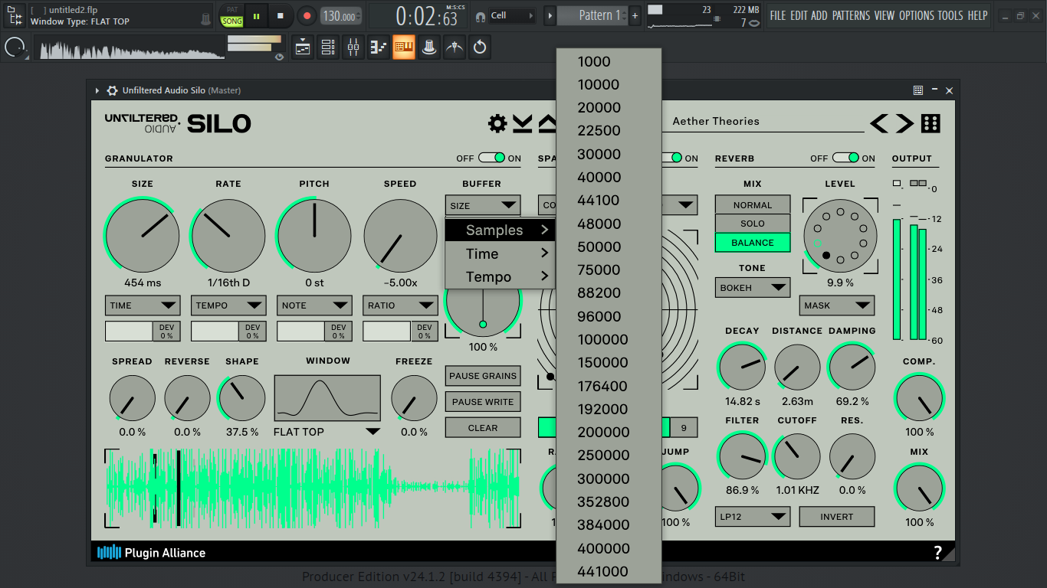
Task: Select SOLO reverb mix mode
Action: (x=753, y=224)
